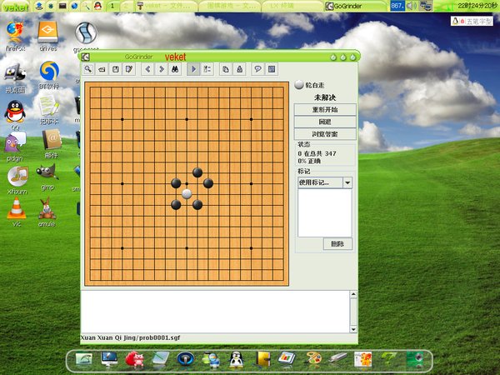The image size is (500, 375).
Task: Click the copy documents toolbar icon
Action: pyautogui.click(x=226, y=69)
